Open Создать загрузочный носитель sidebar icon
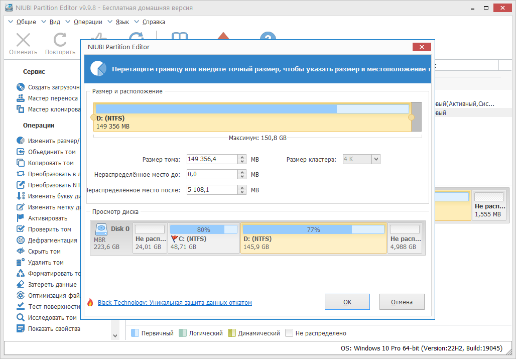This screenshot has width=516, height=359. 21,87
